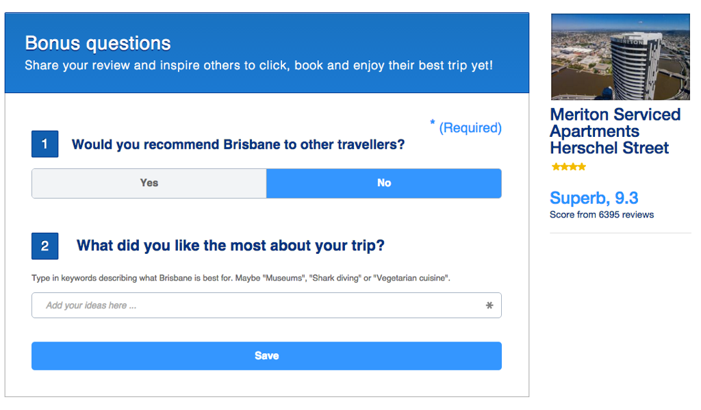Image resolution: width=701 pixels, height=410 pixels.
Task: Click the number 1 question badge
Action: (x=44, y=144)
